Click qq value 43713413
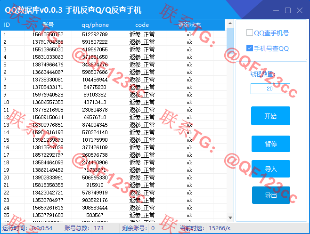 [x=95, y=102]
